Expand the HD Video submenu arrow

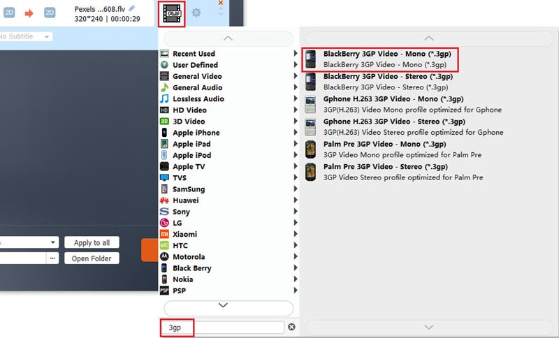click(296, 110)
